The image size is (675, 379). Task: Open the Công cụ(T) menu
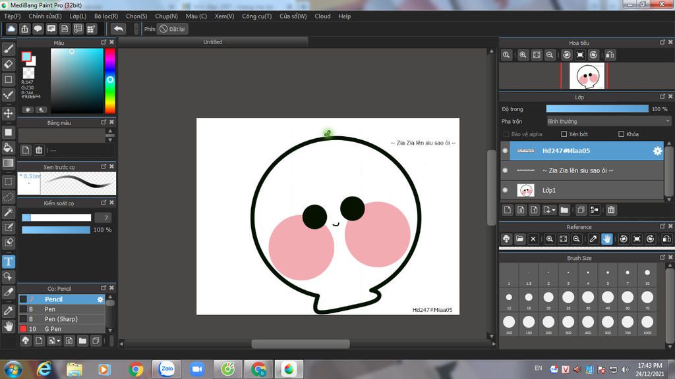click(x=256, y=16)
